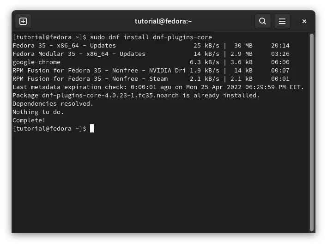Click the '3.6 kB' size value
327x246 pixels.
click(242, 62)
